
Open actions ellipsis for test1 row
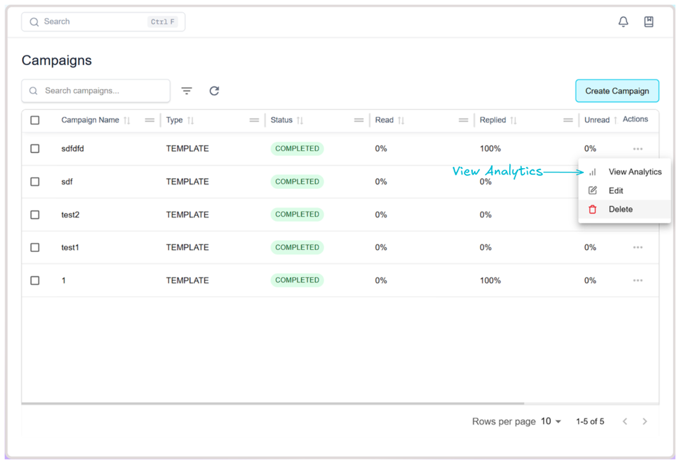point(637,247)
